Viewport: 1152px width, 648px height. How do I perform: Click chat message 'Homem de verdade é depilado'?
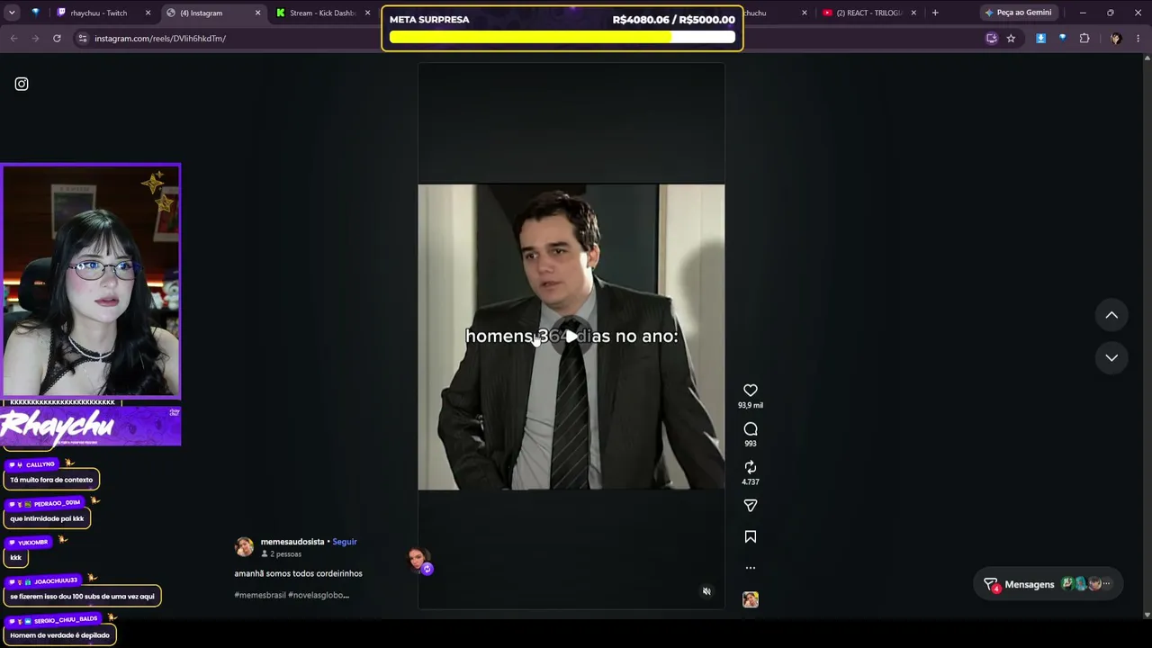[x=60, y=635]
